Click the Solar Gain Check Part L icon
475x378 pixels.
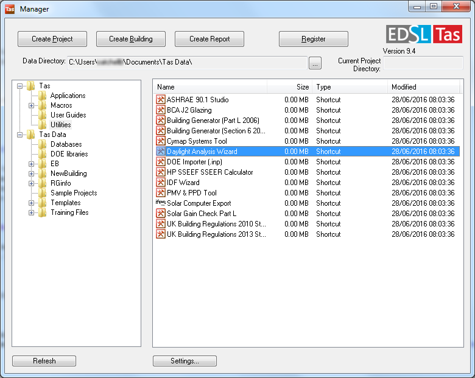click(x=161, y=213)
